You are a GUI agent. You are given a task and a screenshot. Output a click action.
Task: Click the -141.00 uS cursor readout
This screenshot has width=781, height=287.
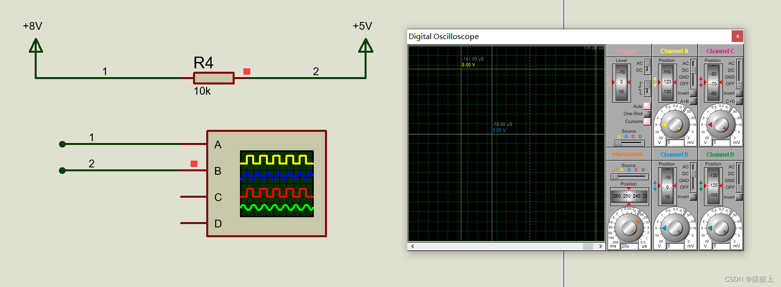tap(473, 59)
